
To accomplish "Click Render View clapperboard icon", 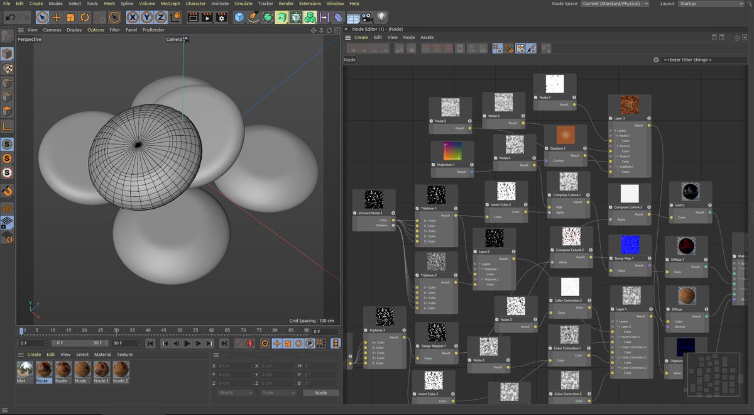I will (194, 17).
